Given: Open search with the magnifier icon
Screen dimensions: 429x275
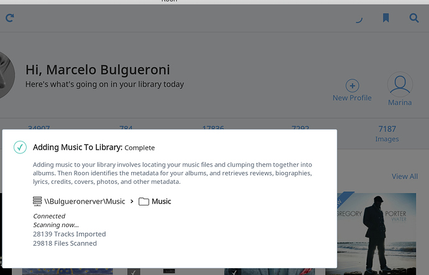Looking at the screenshot, I should pos(414,18).
